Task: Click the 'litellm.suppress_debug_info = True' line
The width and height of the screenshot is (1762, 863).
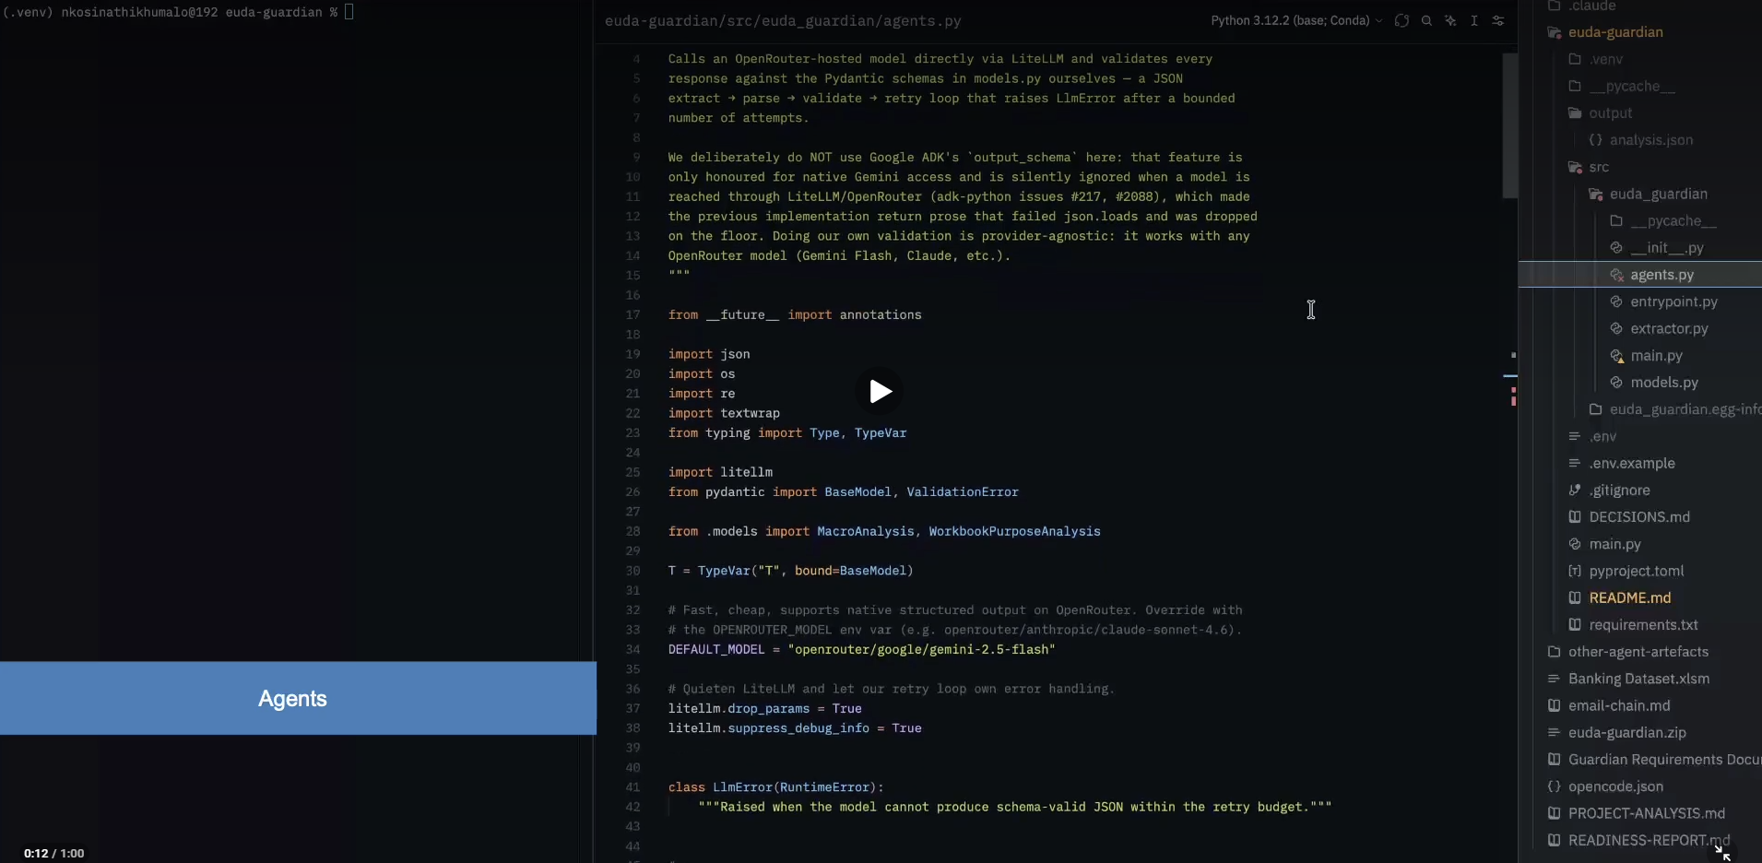Action: [x=795, y=728]
